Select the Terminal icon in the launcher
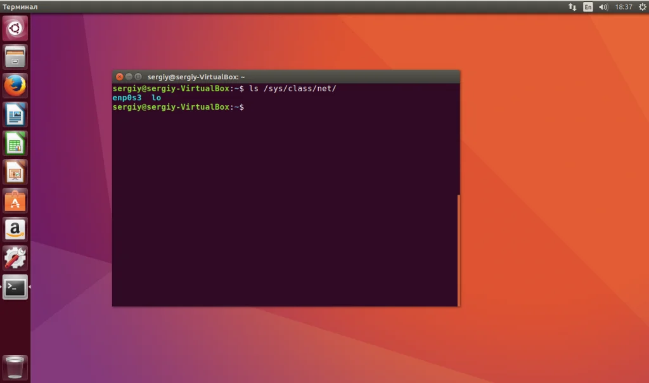This screenshot has width=649, height=383. (15, 287)
